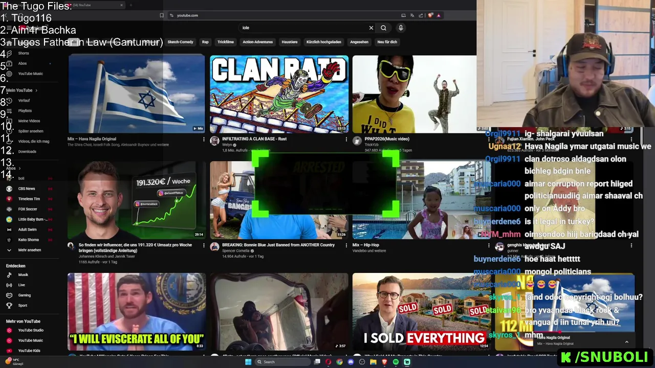
Task: Click the bookmark icon beside the address bar
Action: pos(162,15)
